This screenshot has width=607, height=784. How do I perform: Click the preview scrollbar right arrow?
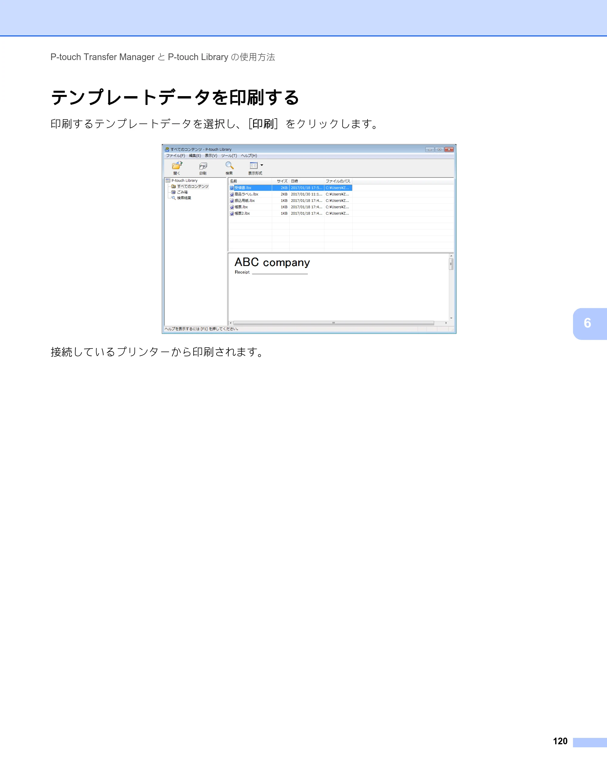pos(446,323)
